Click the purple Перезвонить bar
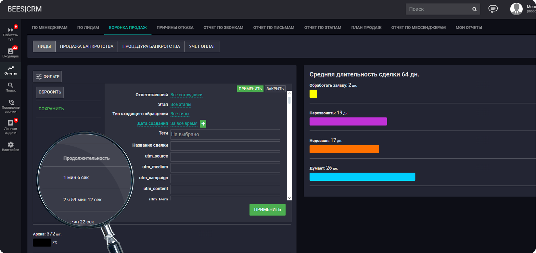 [x=348, y=121]
